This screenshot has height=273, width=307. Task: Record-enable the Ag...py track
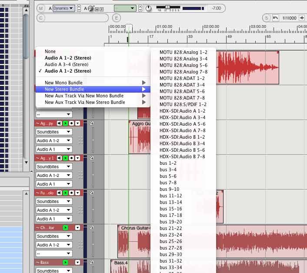click(x=71, y=123)
